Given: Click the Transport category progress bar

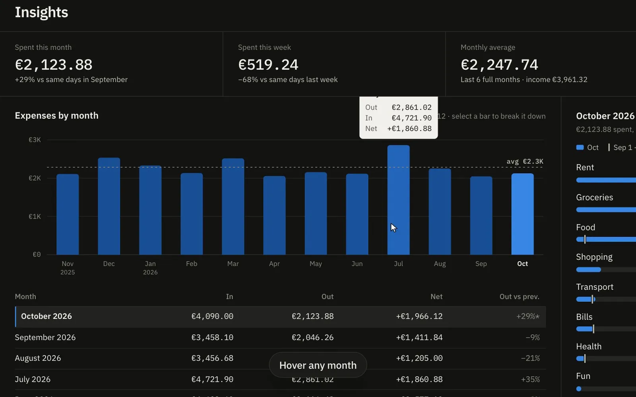Looking at the screenshot, I should click(606, 299).
